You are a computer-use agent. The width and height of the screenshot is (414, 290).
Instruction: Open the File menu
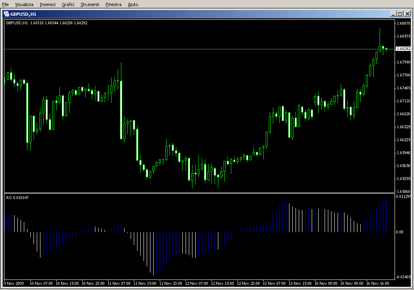coord(6,4)
